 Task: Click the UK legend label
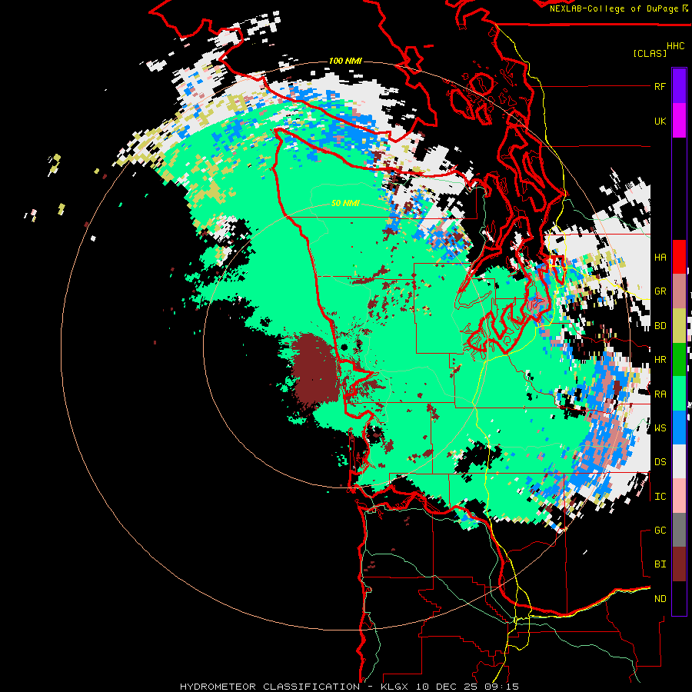(660, 121)
